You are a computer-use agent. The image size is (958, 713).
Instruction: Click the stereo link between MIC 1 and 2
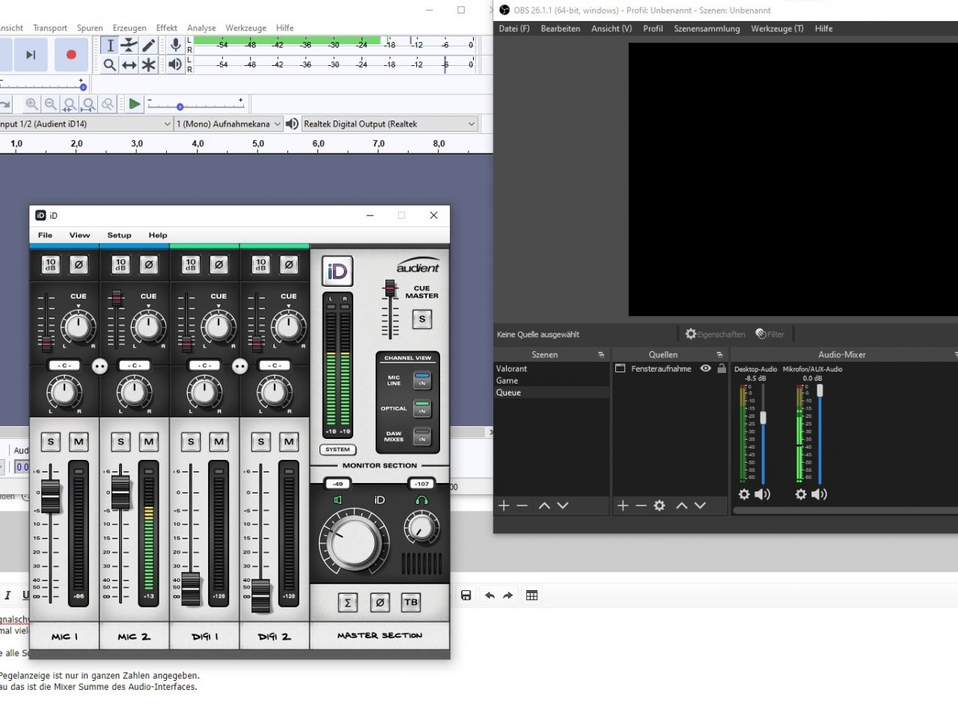100,366
